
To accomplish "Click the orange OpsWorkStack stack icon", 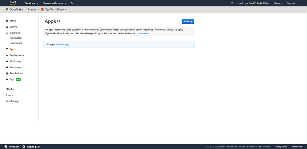I will (42, 10).
